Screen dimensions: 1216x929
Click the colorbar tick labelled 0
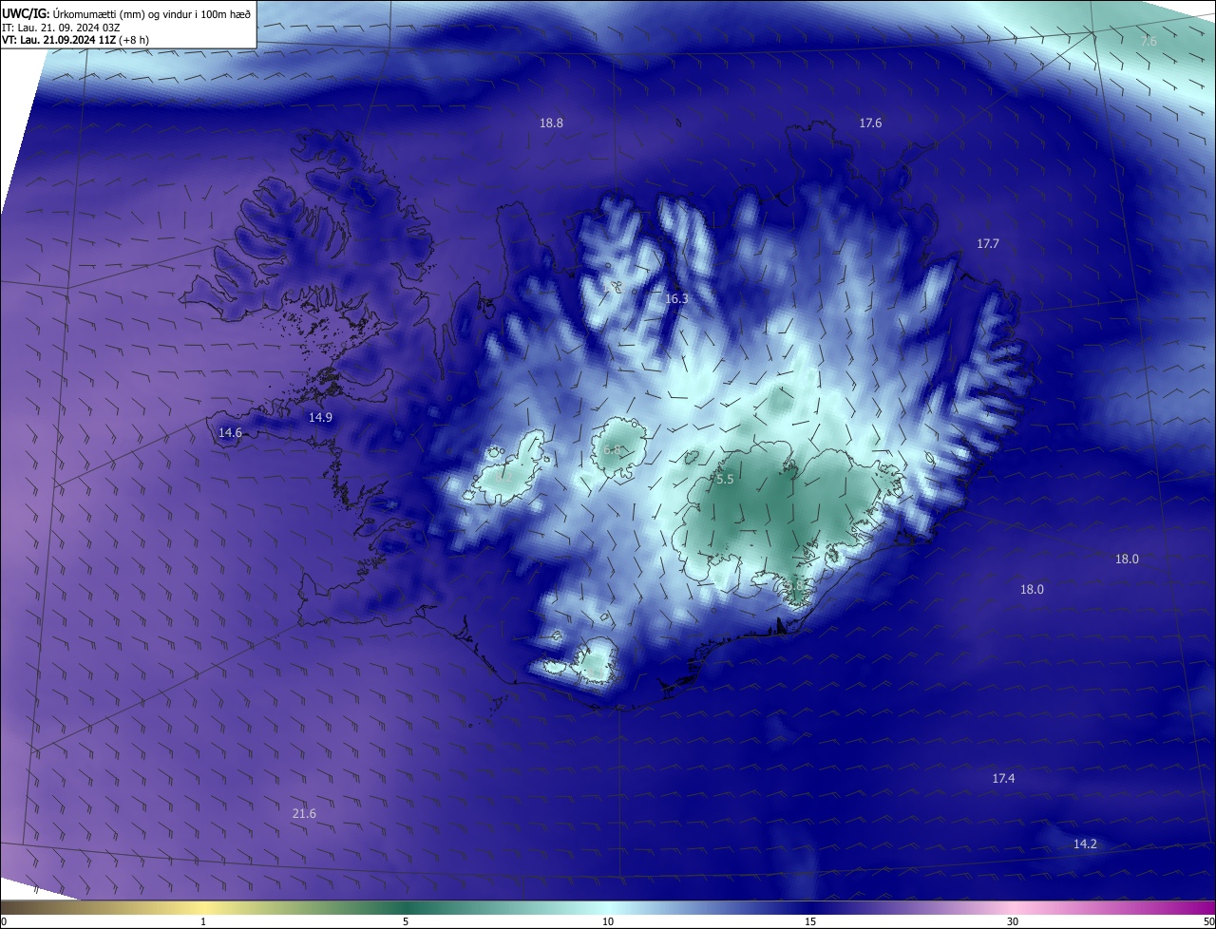click(x=3, y=921)
